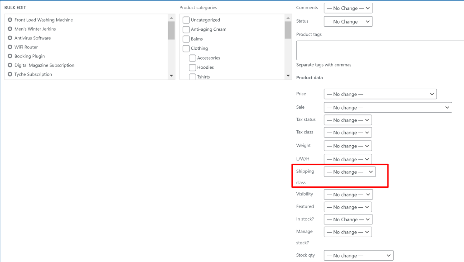Enable the Clothing category checkbox
The height and width of the screenshot is (262, 464).
[186, 48]
